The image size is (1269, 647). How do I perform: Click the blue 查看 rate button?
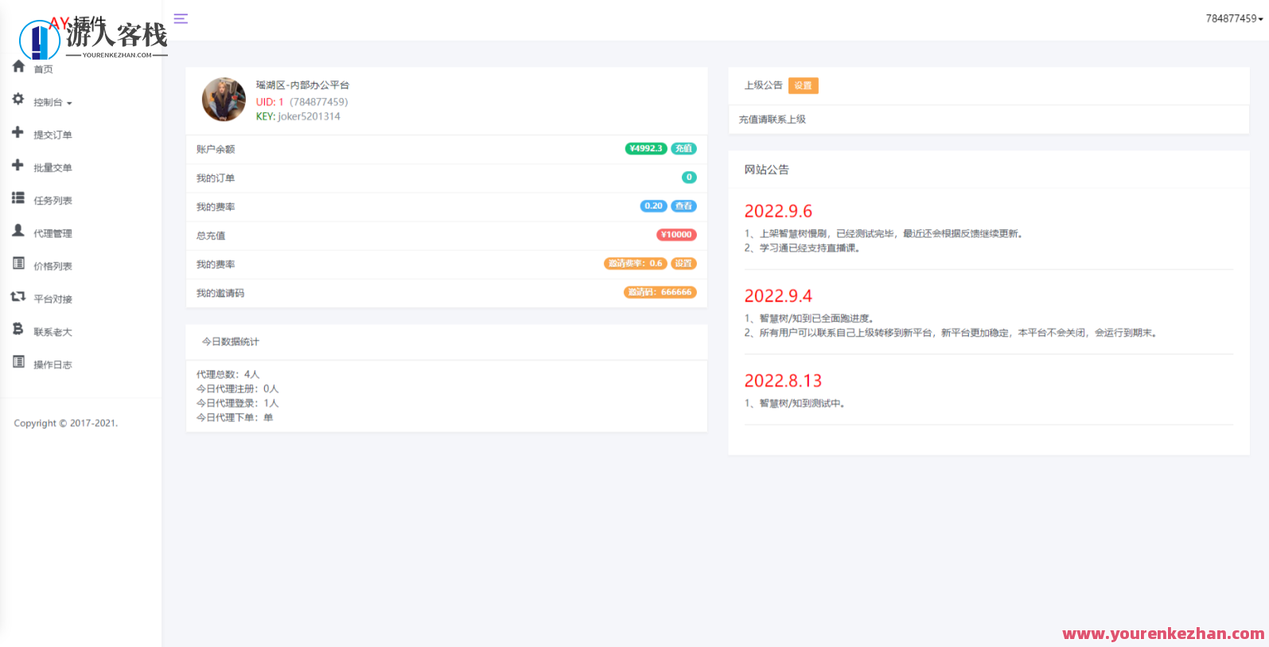[x=683, y=206]
